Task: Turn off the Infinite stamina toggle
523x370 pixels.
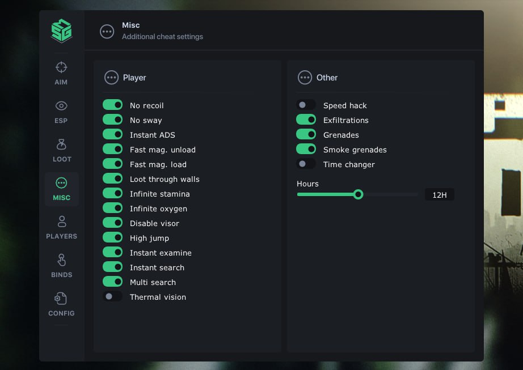Action: tap(112, 194)
